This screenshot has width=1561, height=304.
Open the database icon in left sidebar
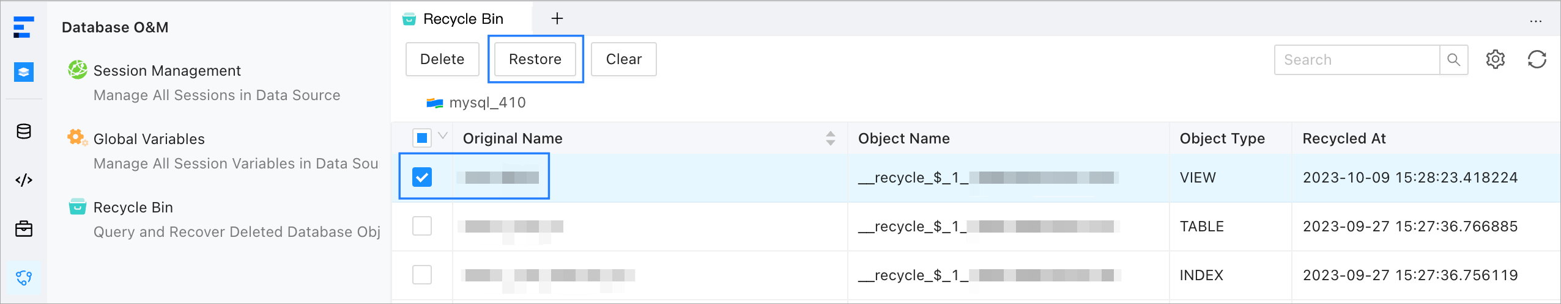[x=24, y=131]
